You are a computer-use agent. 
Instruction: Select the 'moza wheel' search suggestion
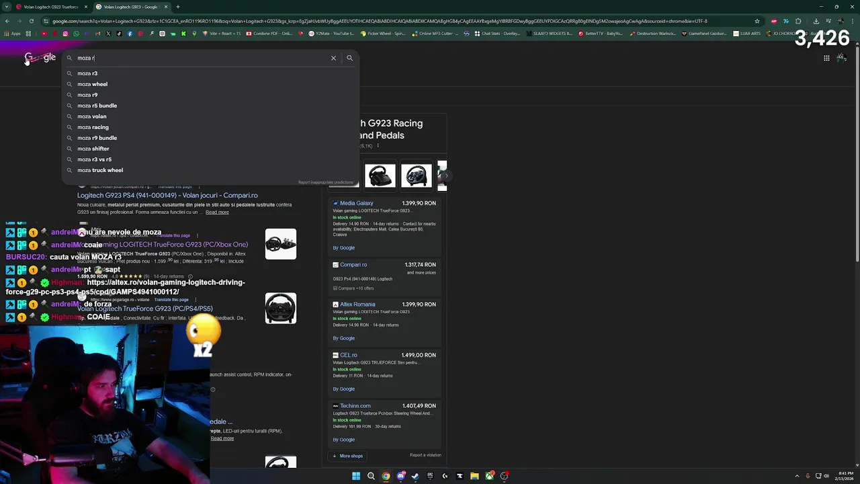coord(210,84)
